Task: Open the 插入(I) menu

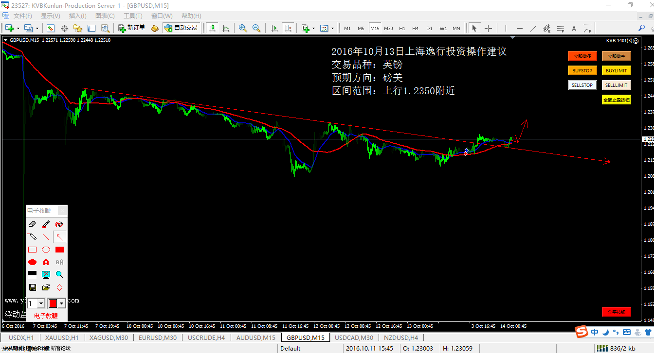Action: 78,16
